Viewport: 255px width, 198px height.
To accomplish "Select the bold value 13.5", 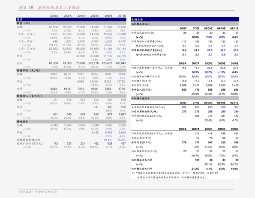I will pyautogui.click(x=184, y=50).
